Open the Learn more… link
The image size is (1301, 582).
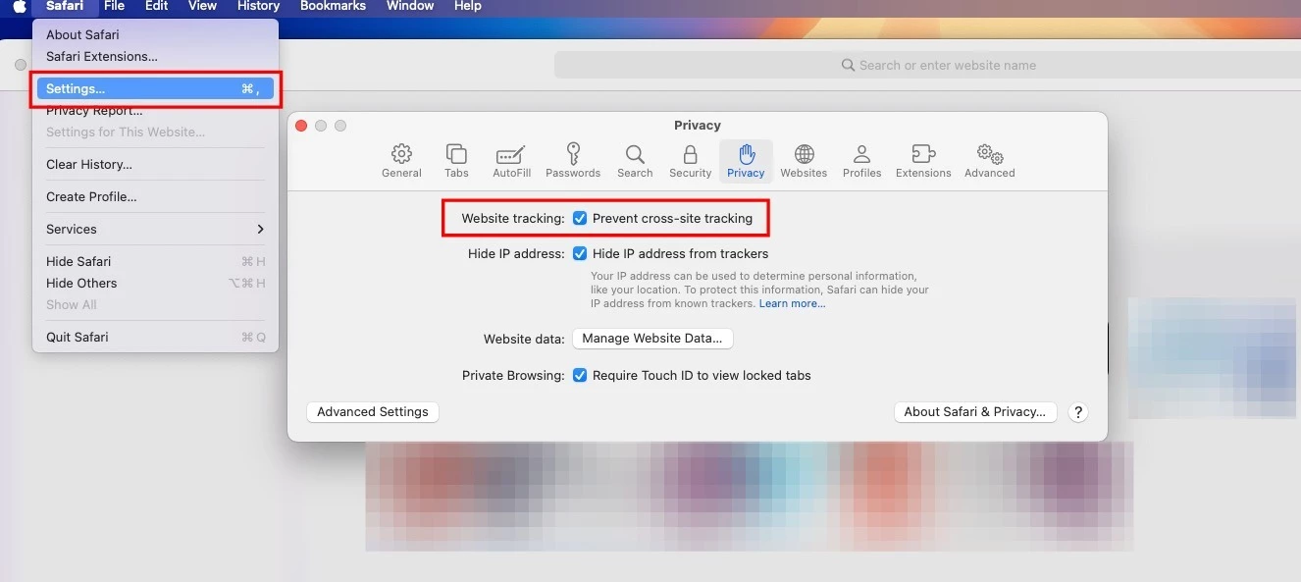pos(793,304)
